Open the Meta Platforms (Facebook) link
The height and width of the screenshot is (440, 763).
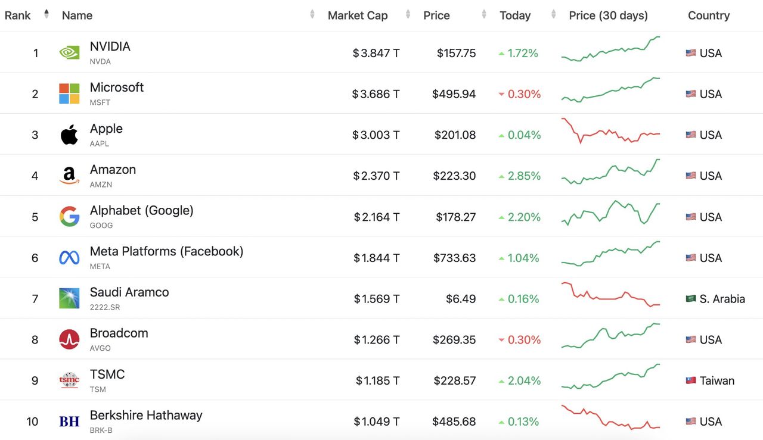click(x=166, y=251)
